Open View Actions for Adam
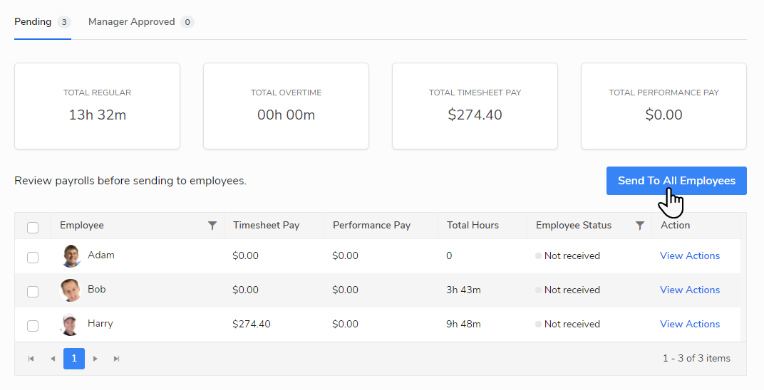 tap(690, 255)
